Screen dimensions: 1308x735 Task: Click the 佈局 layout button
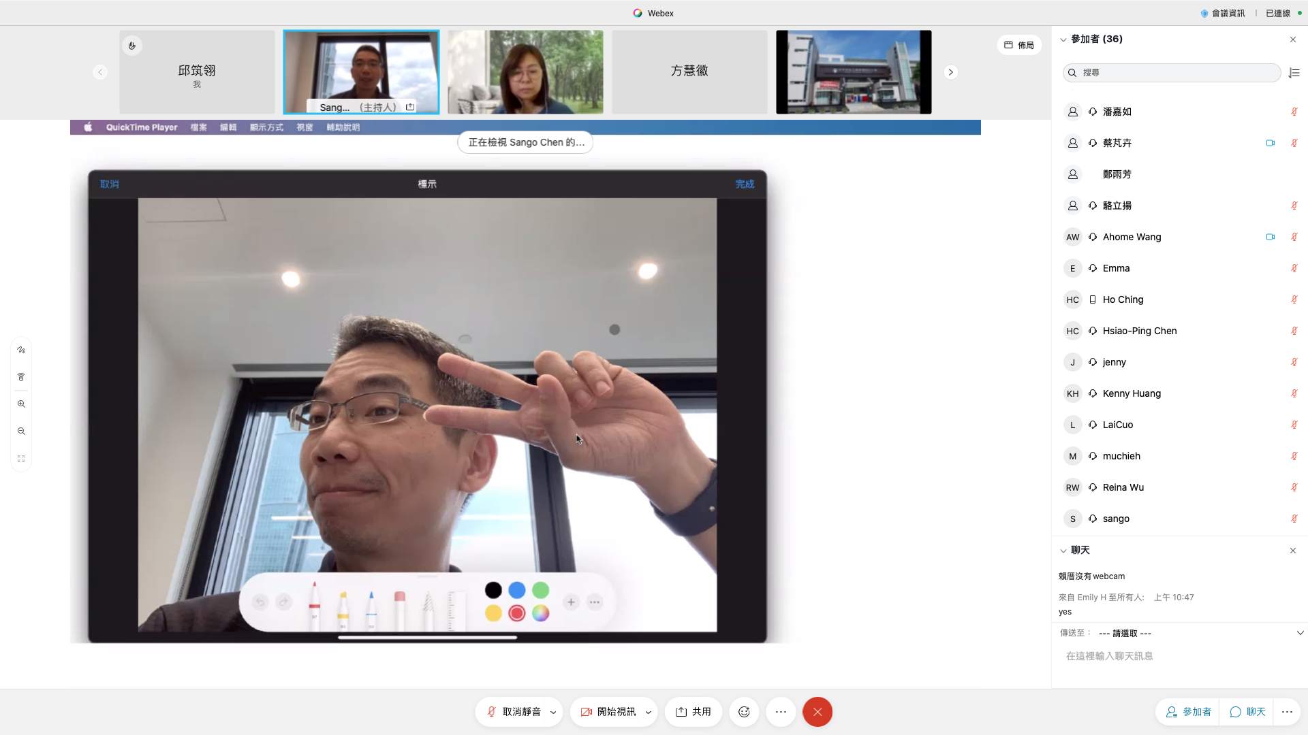tap(1019, 45)
